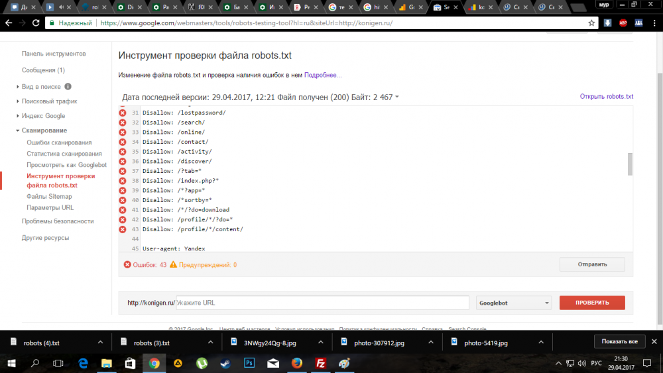
Task: Click the robots.txt editor scrollbar thumb
Action: click(630, 164)
